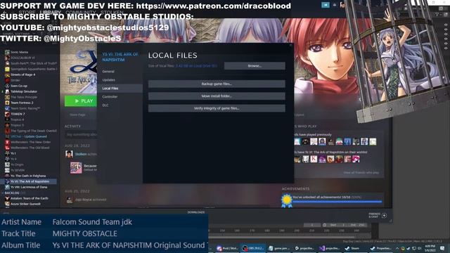Click the Wolfenstein The Old Blood icon
Image resolution: width=450 pixels, height=253 pixels.
(x=7, y=148)
